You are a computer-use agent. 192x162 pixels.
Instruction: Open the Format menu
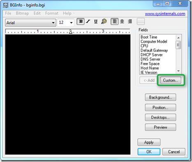pyautogui.click(x=52, y=13)
